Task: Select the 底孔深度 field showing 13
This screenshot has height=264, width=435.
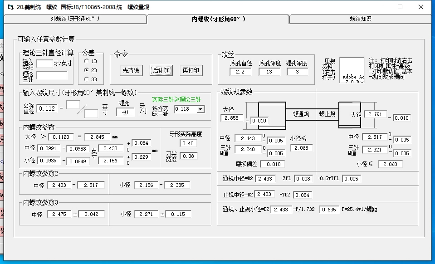Action: click(x=269, y=72)
